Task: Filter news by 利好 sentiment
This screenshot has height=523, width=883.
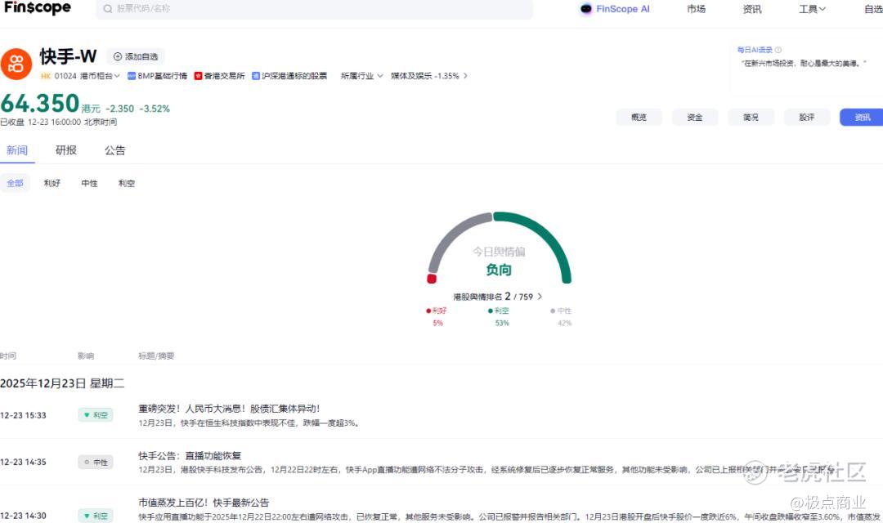Action: pos(52,183)
